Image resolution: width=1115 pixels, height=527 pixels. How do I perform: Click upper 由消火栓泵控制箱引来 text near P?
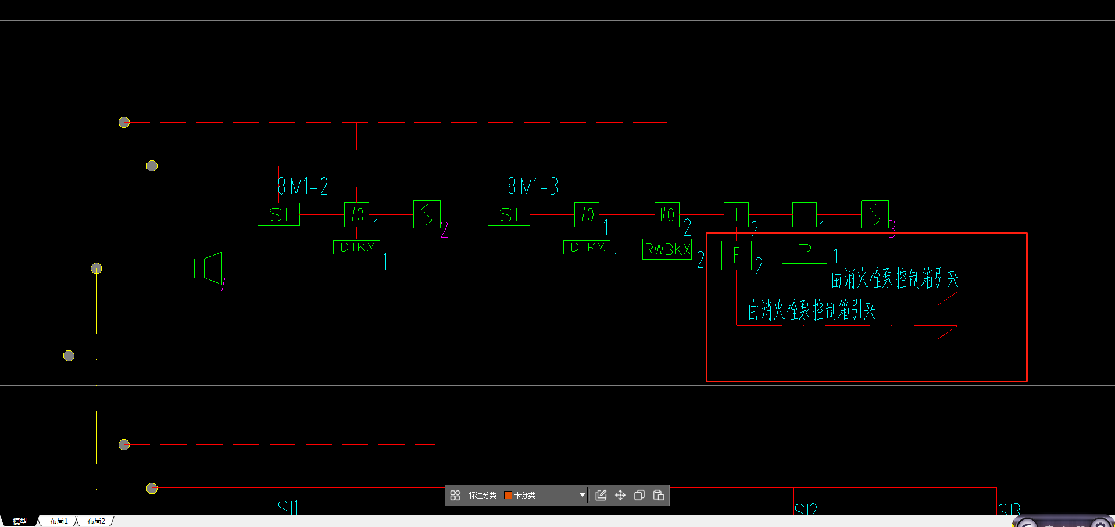(x=895, y=278)
